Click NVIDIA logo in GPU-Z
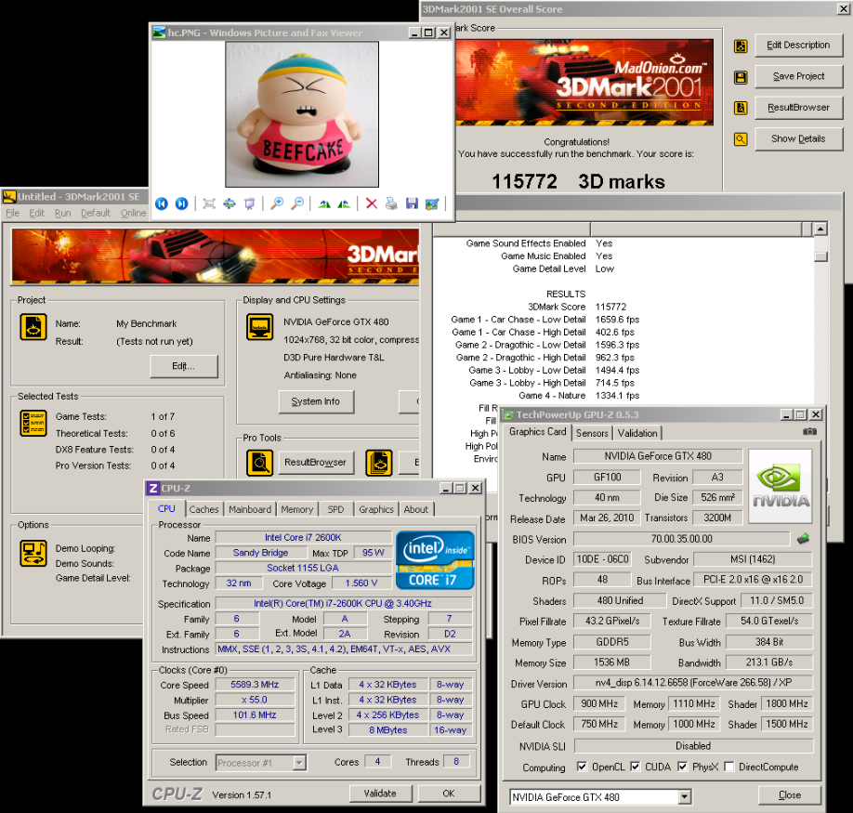 [781, 486]
